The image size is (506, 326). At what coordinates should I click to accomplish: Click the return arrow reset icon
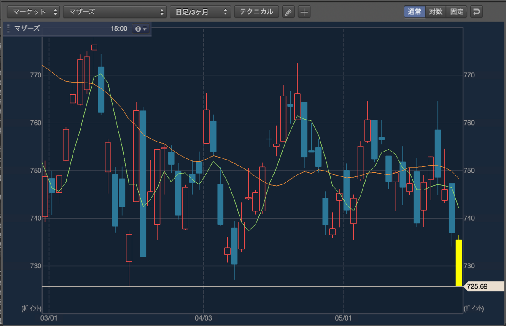point(476,12)
